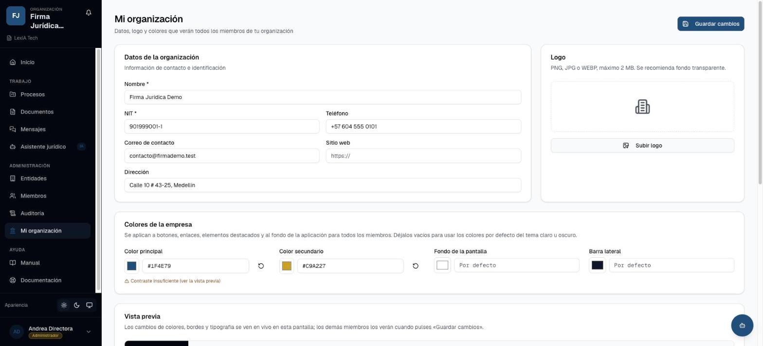
Task: Click Guardar cambios button
Action: click(710, 24)
